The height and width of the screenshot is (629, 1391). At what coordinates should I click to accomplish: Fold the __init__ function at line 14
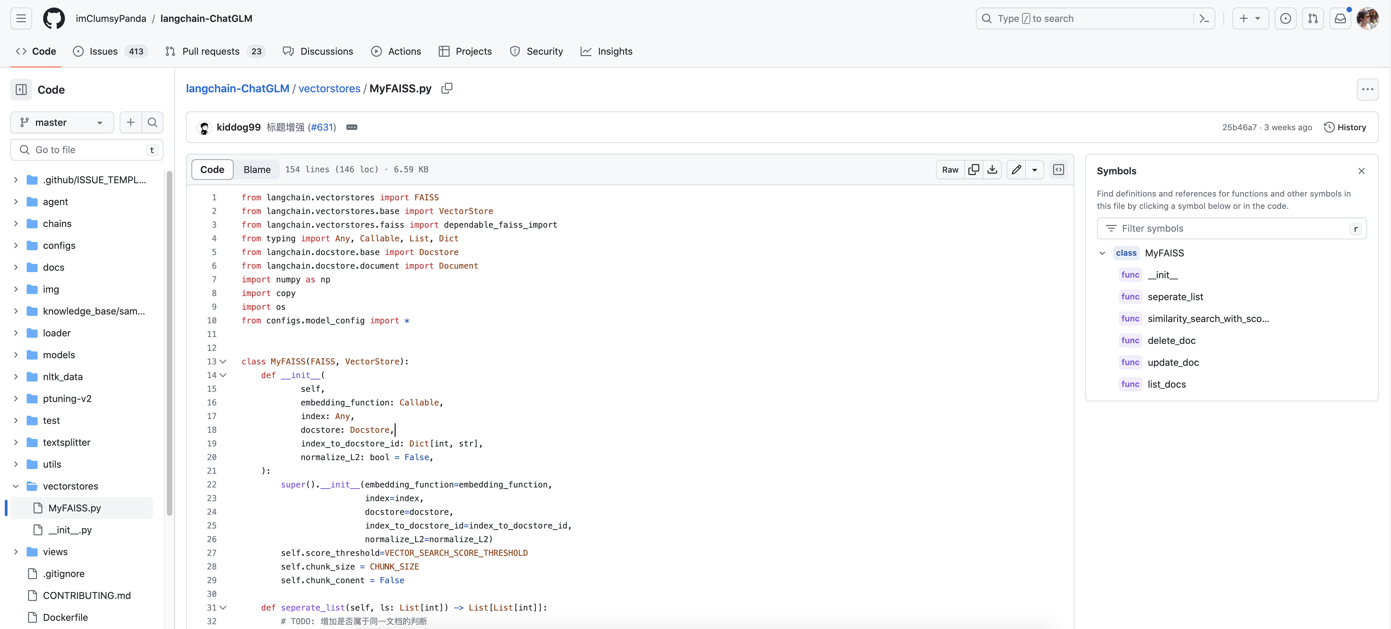pos(223,375)
